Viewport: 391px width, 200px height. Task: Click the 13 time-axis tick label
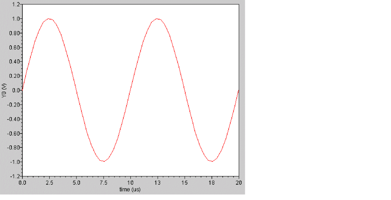coord(158,183)
